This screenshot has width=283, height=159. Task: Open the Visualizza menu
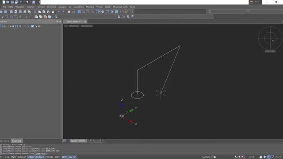[20, 7]
